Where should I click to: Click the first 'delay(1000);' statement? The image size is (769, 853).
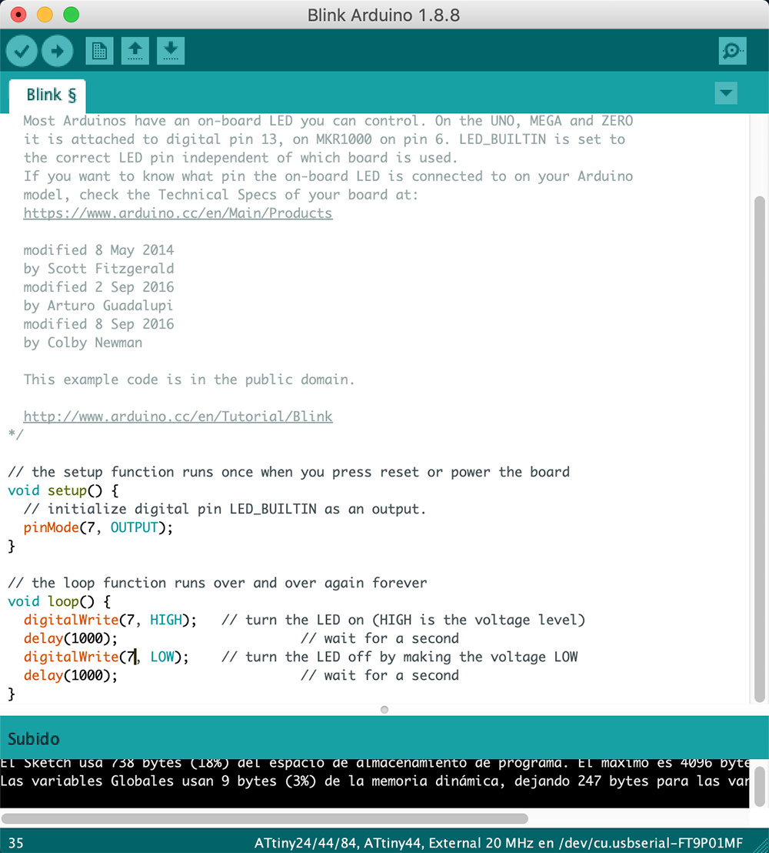pyautogui.click(x=71, y=639)
